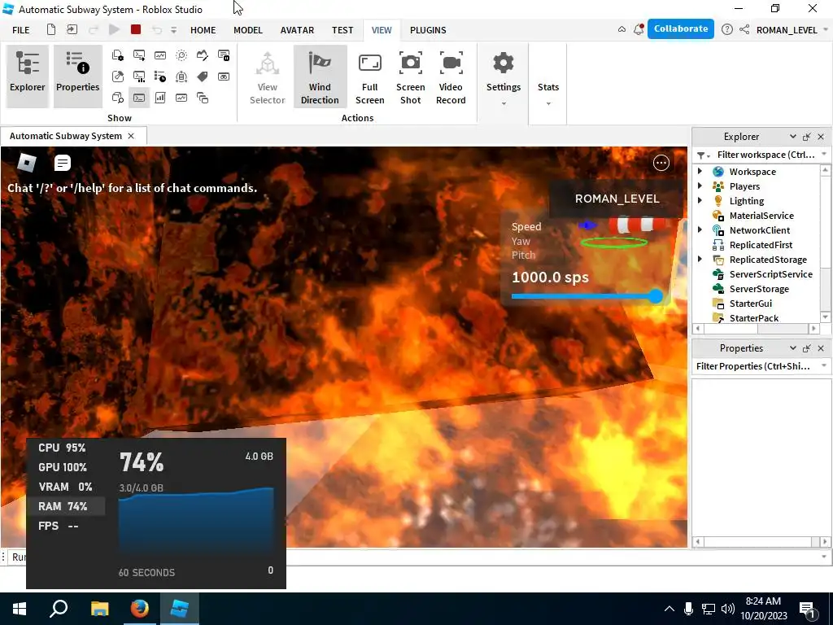Open Explorer panel title dropdown chevron

coord(792,137)
